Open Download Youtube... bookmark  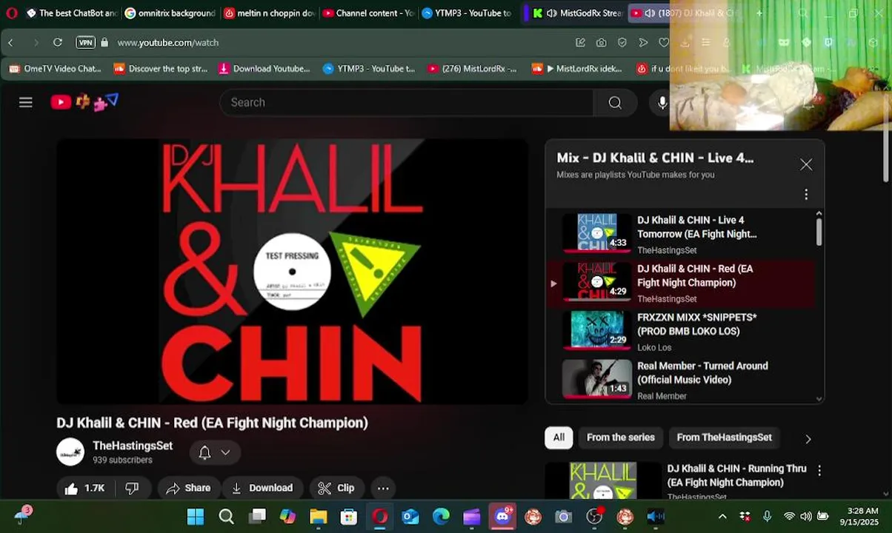coord(264,69)
